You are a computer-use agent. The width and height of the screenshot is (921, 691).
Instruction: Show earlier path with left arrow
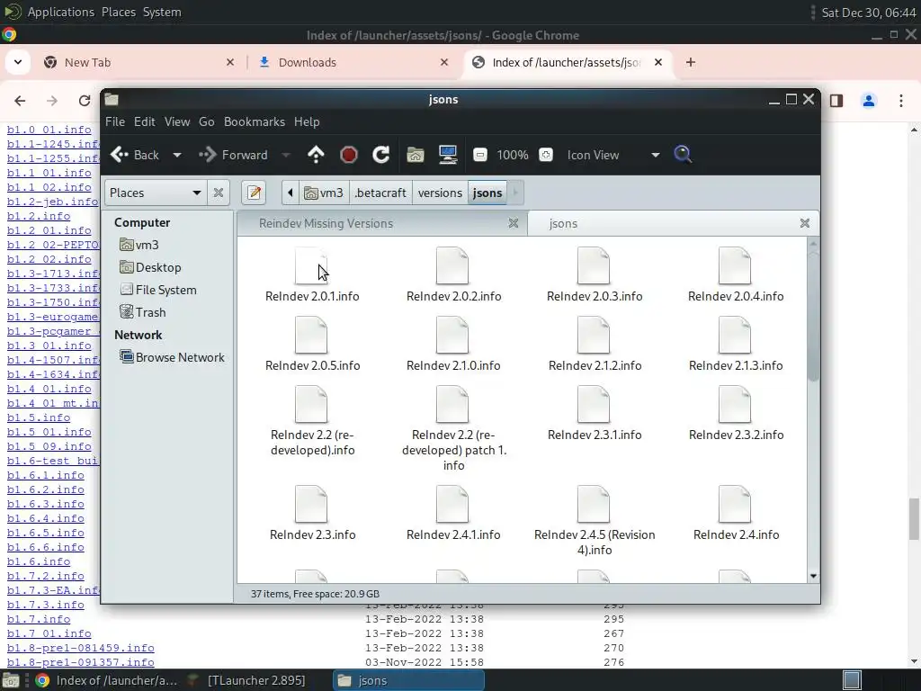click(291, 193)
